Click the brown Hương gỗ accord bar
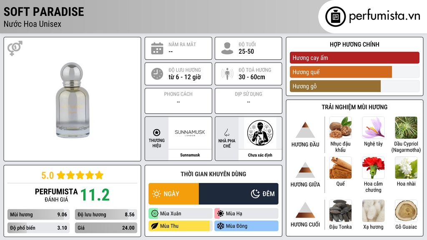Screen dimensions: 427x240 coord(335,86)
